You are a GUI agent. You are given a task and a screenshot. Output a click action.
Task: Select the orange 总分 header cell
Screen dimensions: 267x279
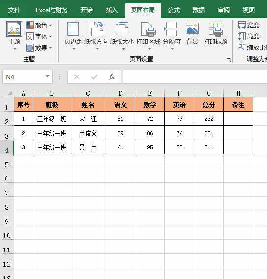point(209,105)
